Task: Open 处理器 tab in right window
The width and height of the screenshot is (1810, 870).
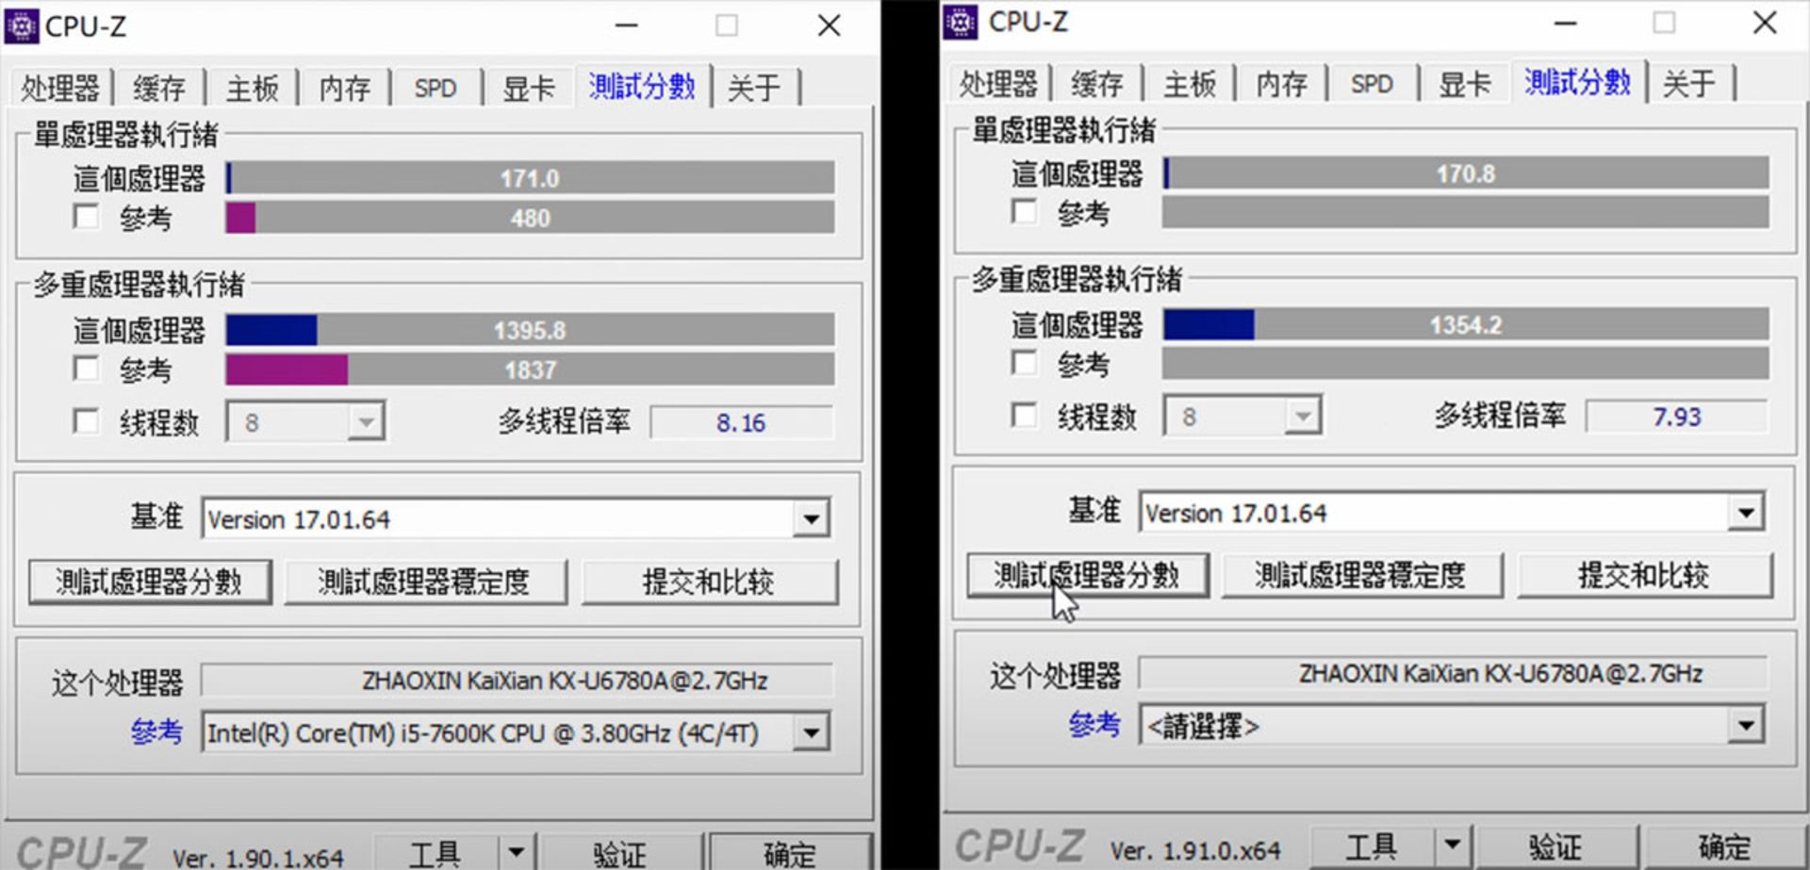Action: (997, 83)
